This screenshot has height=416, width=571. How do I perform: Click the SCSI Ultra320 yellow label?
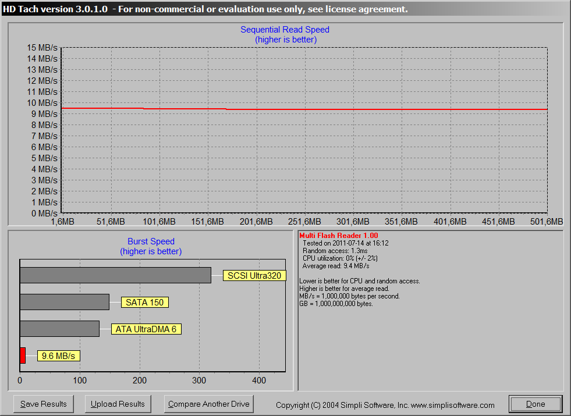click(x=254, y=276)
